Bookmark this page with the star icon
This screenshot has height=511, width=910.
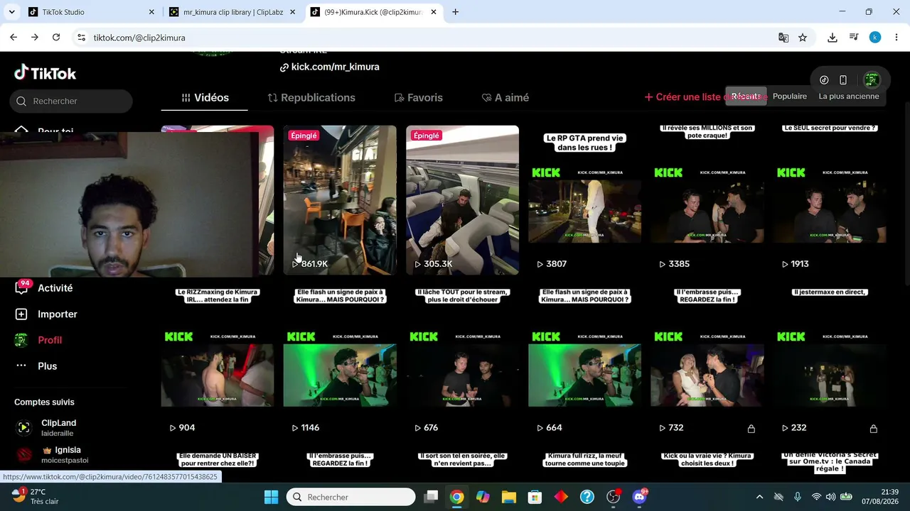[803, 38]
